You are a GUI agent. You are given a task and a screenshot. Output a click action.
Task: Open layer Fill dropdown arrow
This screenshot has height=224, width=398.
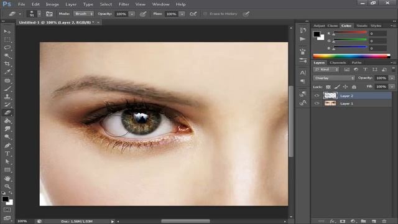point(392,86)
